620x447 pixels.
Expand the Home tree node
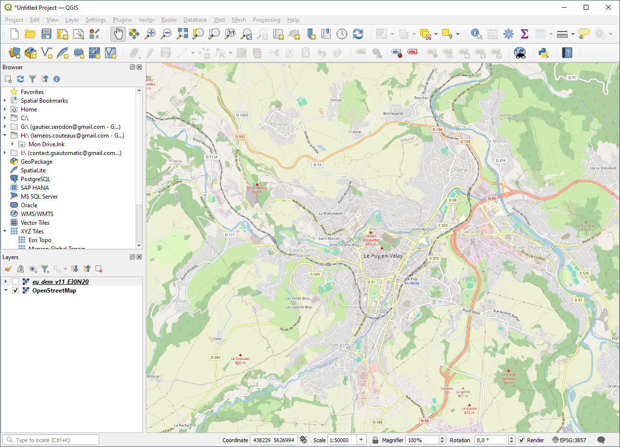pos(5,109)
